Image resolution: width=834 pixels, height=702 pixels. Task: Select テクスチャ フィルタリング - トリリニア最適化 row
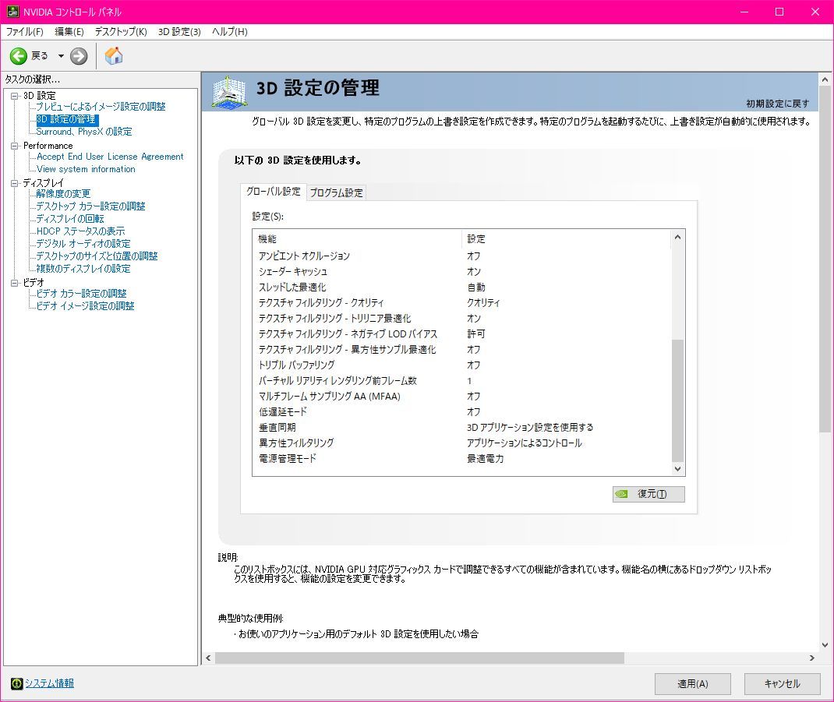[x=461, y=318]
